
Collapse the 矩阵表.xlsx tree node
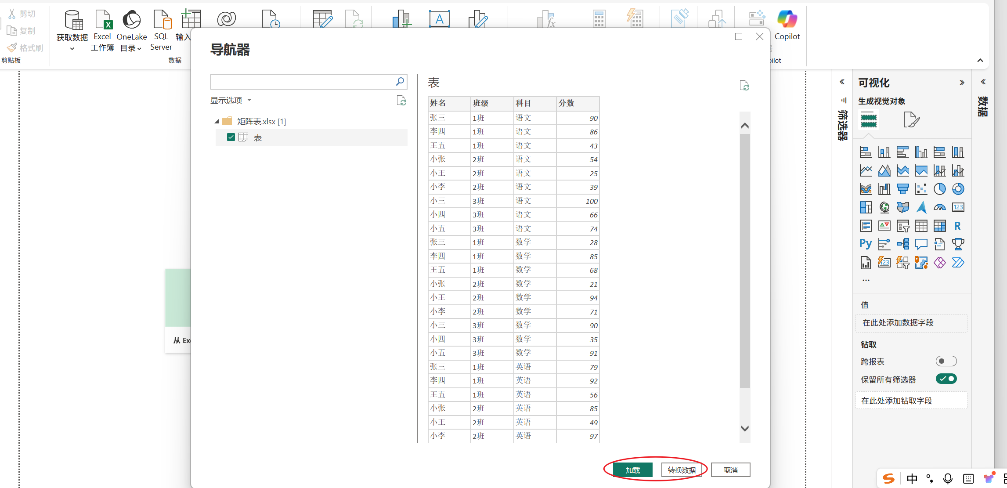click(217, 122)
